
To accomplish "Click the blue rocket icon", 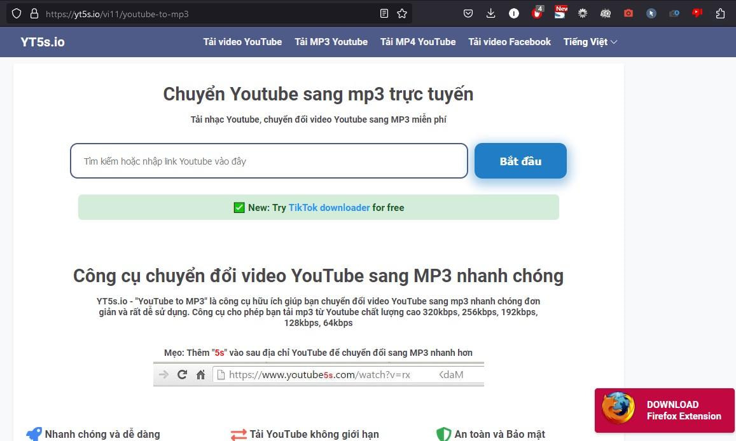I will tap(34, 434).
